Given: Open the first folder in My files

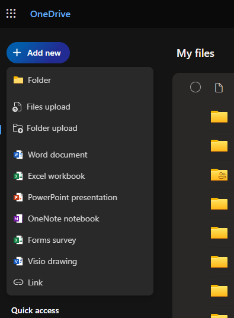Looking at the screenshot, I should (219, 117).
